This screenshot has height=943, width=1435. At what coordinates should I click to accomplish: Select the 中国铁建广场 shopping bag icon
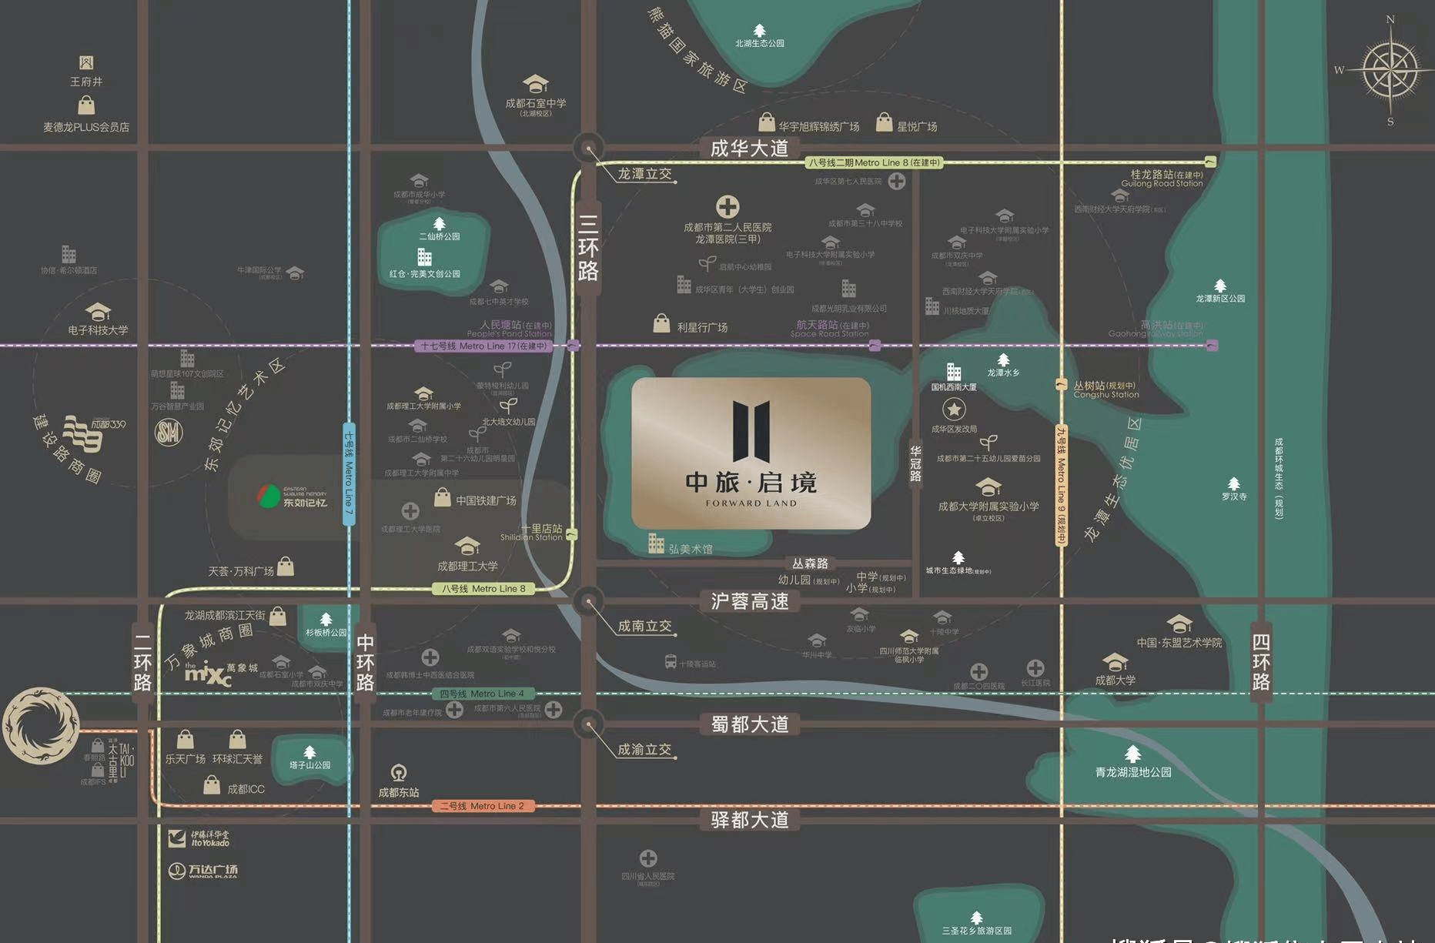(x=442, y=497)
